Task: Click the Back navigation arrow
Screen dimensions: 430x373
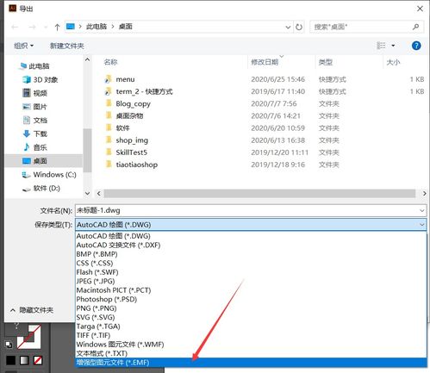Action: [15, 27]
